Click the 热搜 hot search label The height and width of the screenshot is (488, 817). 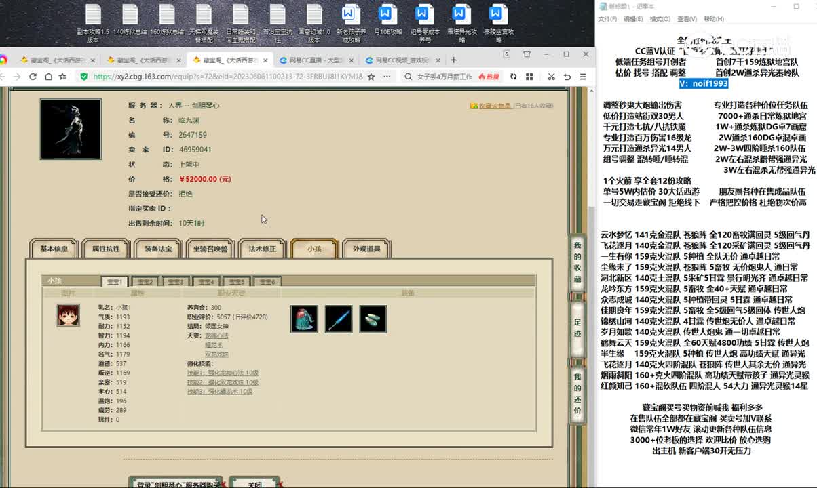(x=489, y=77)
